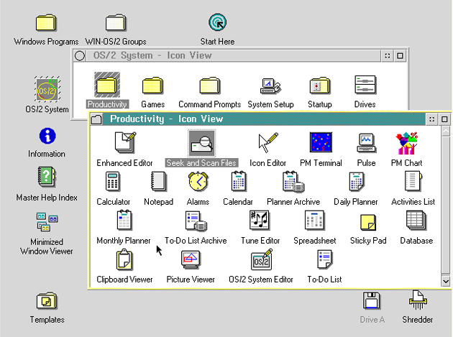Maximize the OS/2 System Icon View window

pos(400,56)
